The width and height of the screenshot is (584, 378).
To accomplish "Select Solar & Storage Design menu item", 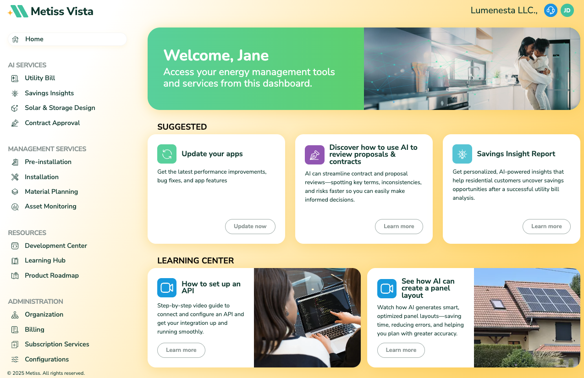I will (x=60, y=108).
